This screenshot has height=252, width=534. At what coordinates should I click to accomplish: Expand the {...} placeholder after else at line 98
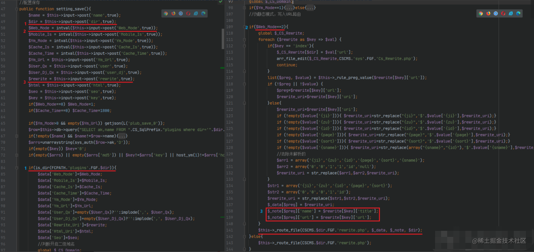[x=310, y=8]
